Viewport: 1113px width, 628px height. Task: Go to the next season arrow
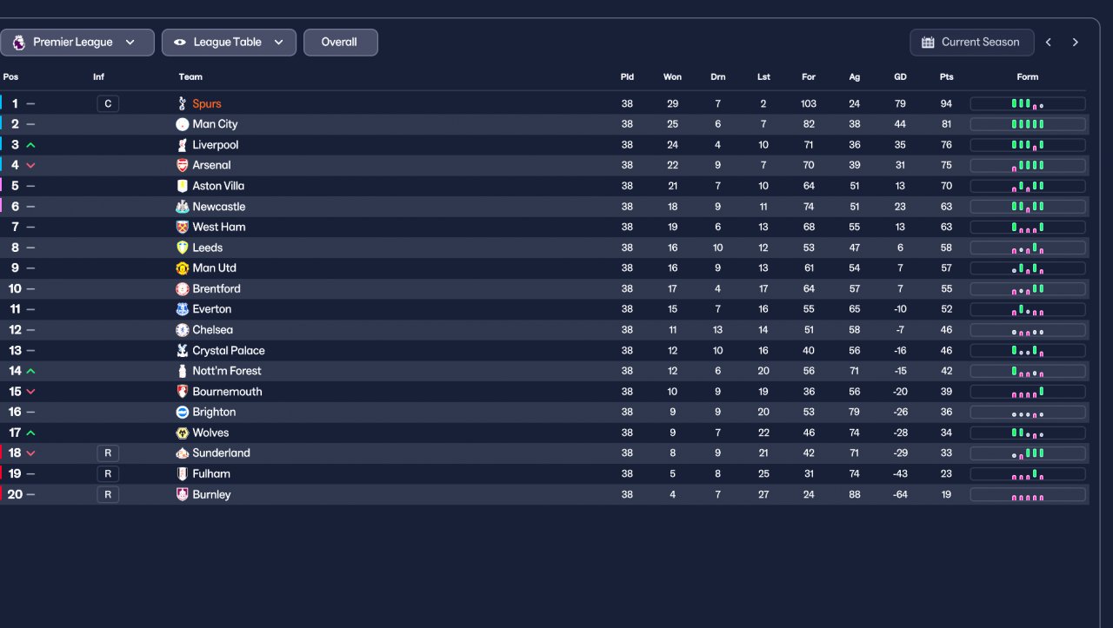[1076, 43]
